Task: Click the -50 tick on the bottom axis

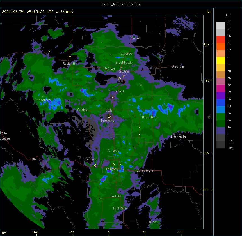Action: pyautogui.click(x=72, y=232)
